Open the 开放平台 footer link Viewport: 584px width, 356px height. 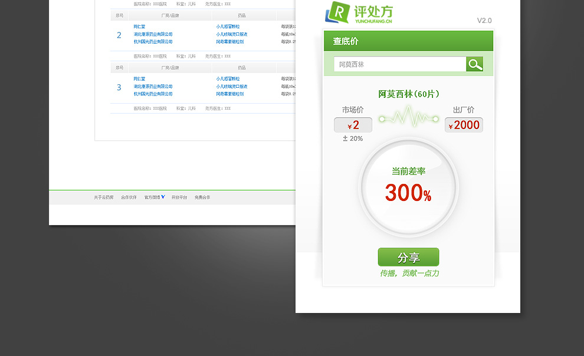(x=181, y=197)
